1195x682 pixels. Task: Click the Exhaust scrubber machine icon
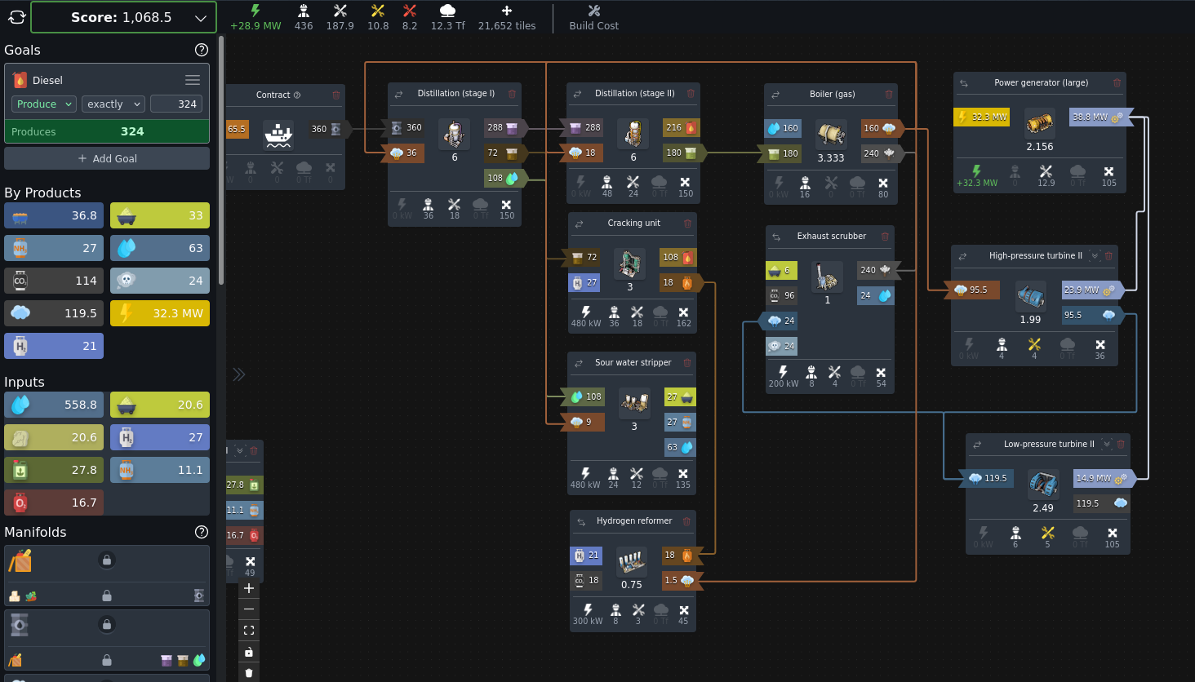pos(827,277)
